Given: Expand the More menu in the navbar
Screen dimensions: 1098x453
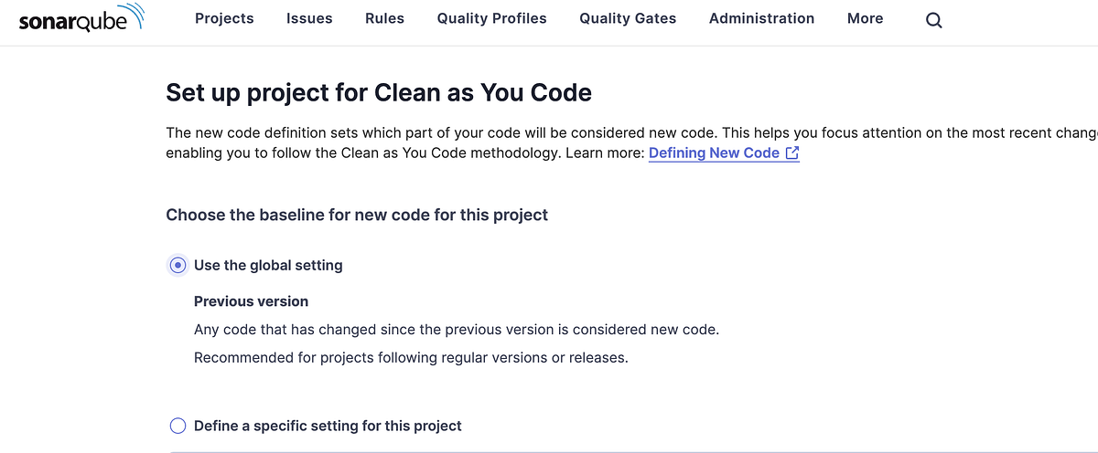Looking at the screenshot, I should [x=865, y=18].
